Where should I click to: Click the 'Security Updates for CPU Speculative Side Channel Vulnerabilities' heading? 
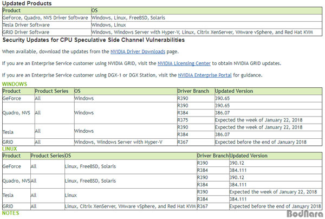[x=93, y=40]
